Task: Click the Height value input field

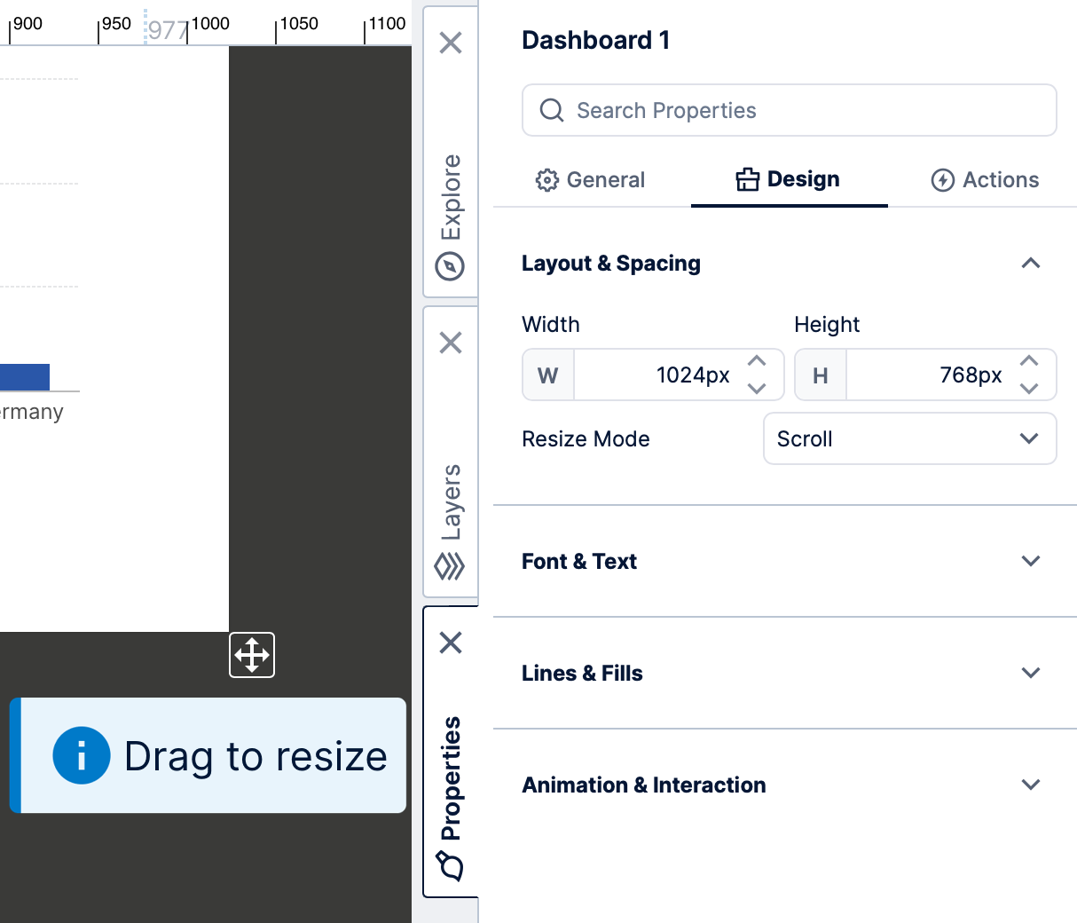Action: [x=927, y=375]
